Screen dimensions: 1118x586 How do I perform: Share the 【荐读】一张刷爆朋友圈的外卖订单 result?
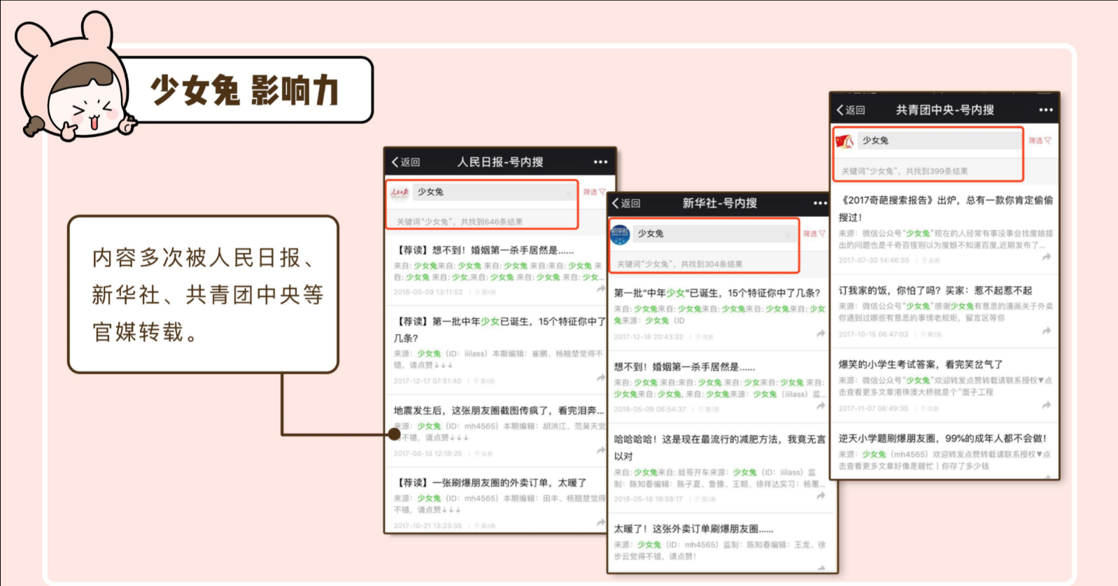[x=600, y=522]
